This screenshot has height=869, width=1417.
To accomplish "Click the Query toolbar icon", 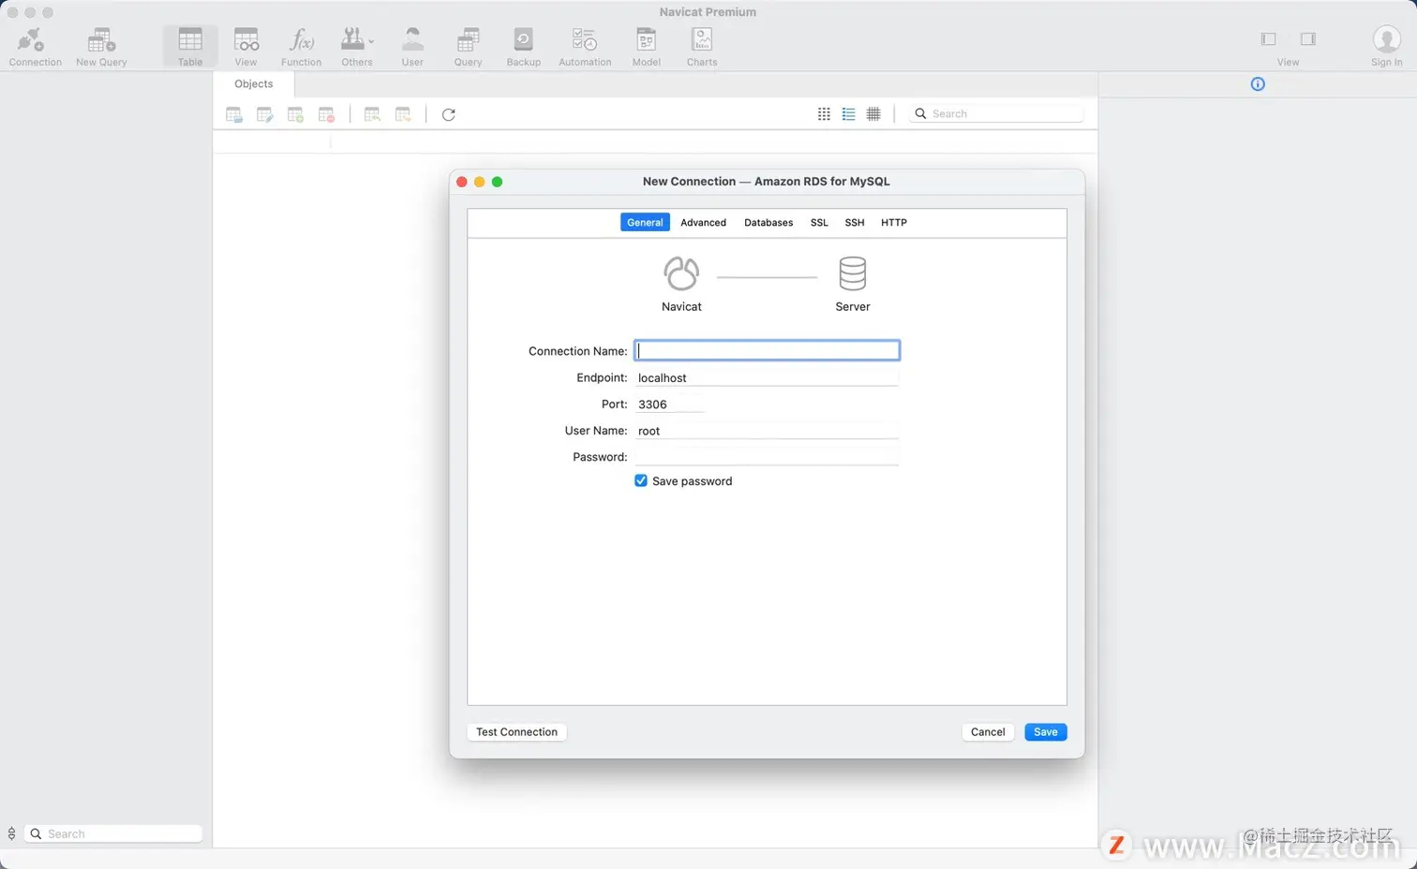I will click(x=468, y=40).
